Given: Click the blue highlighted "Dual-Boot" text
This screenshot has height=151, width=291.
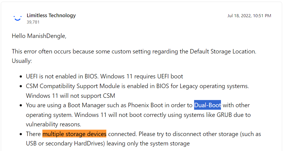Looking at the screenshot, I should pyautogui.click(x=207, y=105).
